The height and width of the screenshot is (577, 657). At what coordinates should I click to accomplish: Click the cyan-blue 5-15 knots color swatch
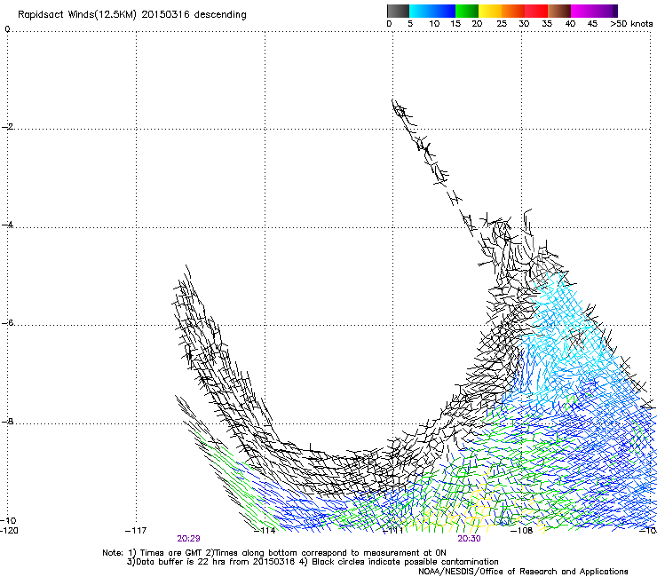coord(432,11)
